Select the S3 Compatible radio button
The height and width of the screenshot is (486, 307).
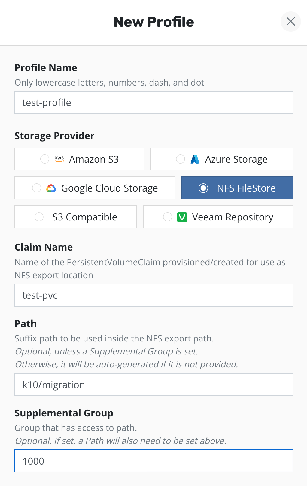point(39,217)
